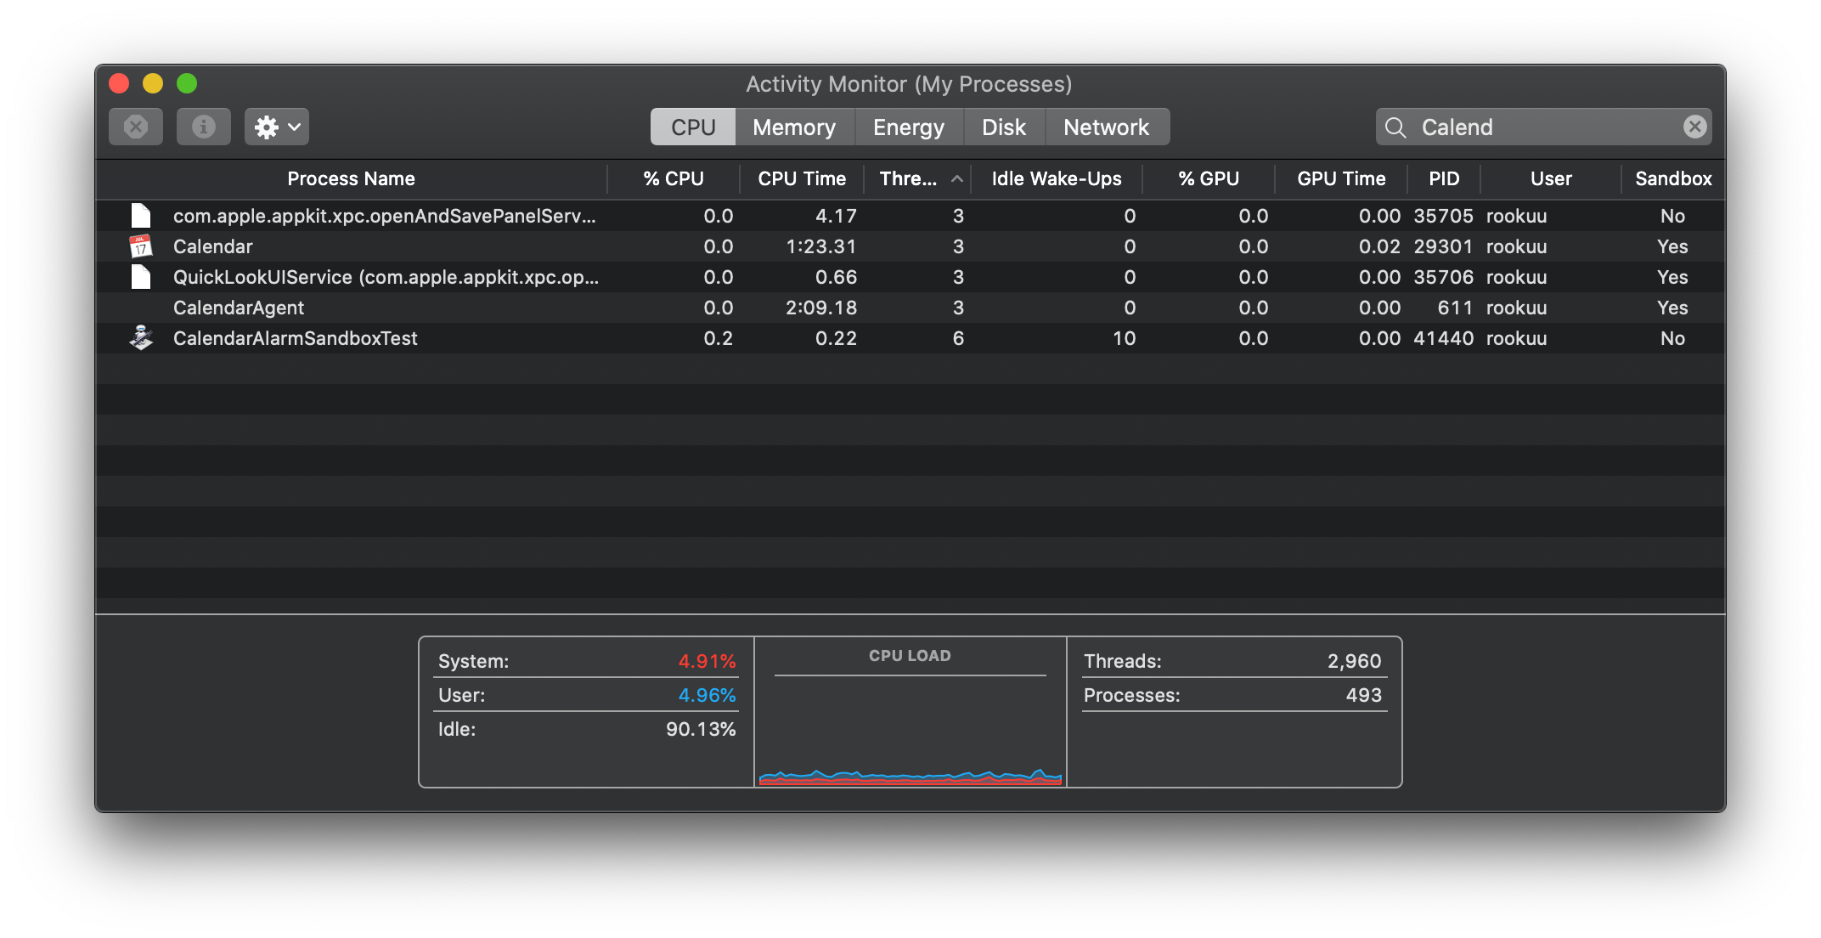
Task: Click the Calendar app icon in the process list
Action: point(141,246)
